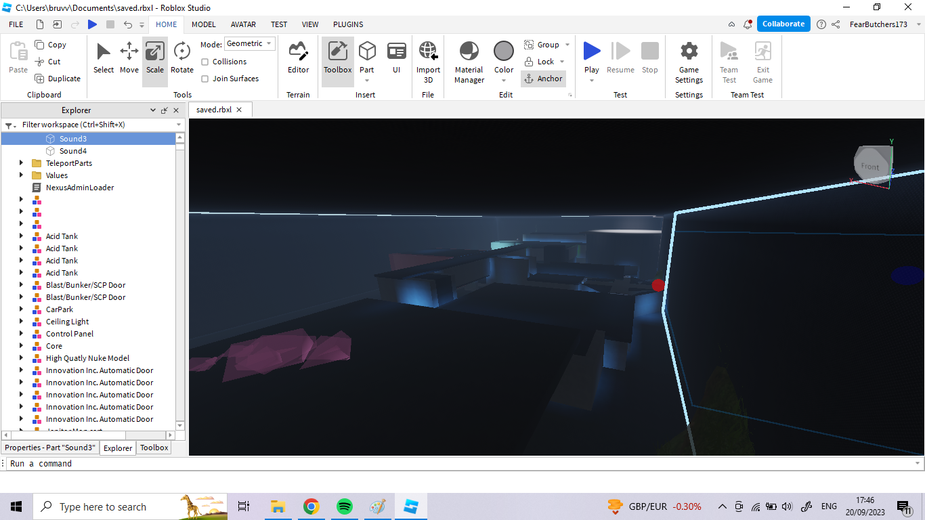Click the Group objects button
Screen dimensions: 925x520
(542, 45)
